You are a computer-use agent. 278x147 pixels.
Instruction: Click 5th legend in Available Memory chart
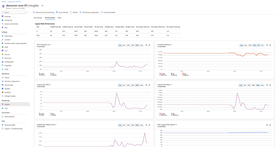(174, 74)
